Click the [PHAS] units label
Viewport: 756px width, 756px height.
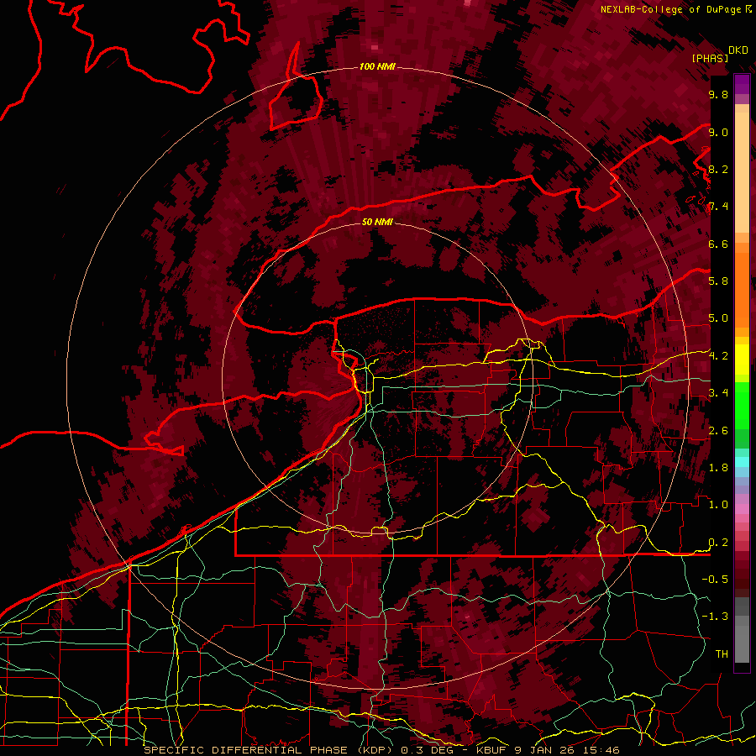click(x=710, y=58)
